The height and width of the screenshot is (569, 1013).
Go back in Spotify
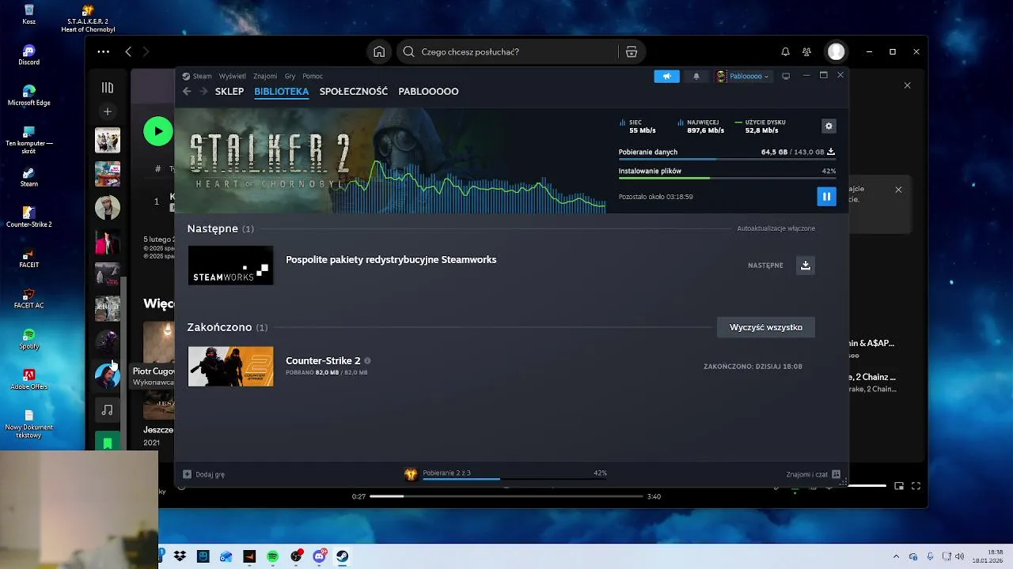pos(128,51)
